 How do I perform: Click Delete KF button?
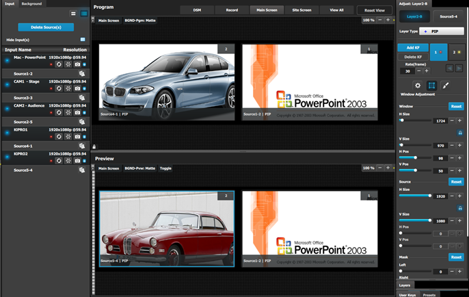[x=413, y=57]
